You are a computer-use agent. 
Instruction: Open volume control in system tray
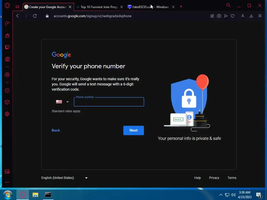pos(233,195)
